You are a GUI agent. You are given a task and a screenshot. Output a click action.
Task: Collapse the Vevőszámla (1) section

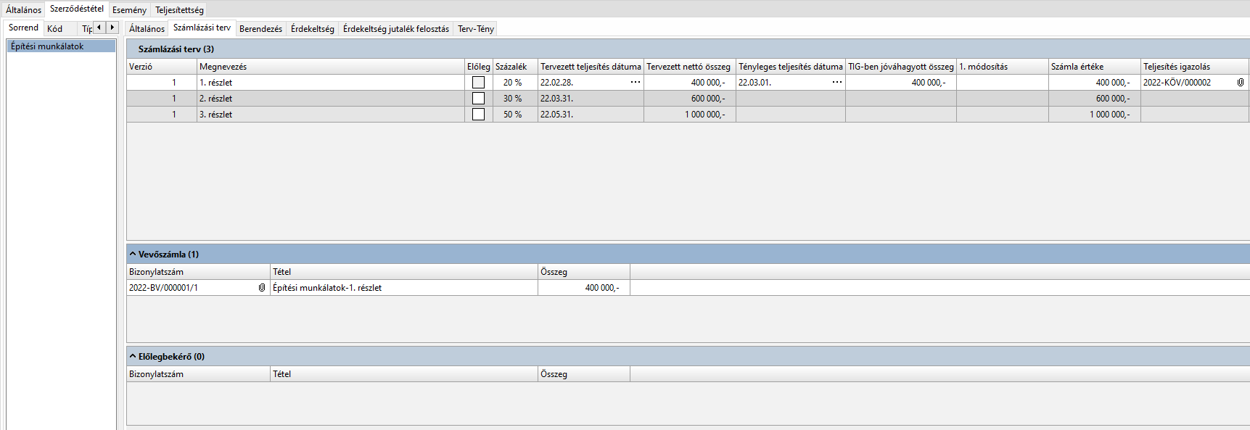click(133, 255)
